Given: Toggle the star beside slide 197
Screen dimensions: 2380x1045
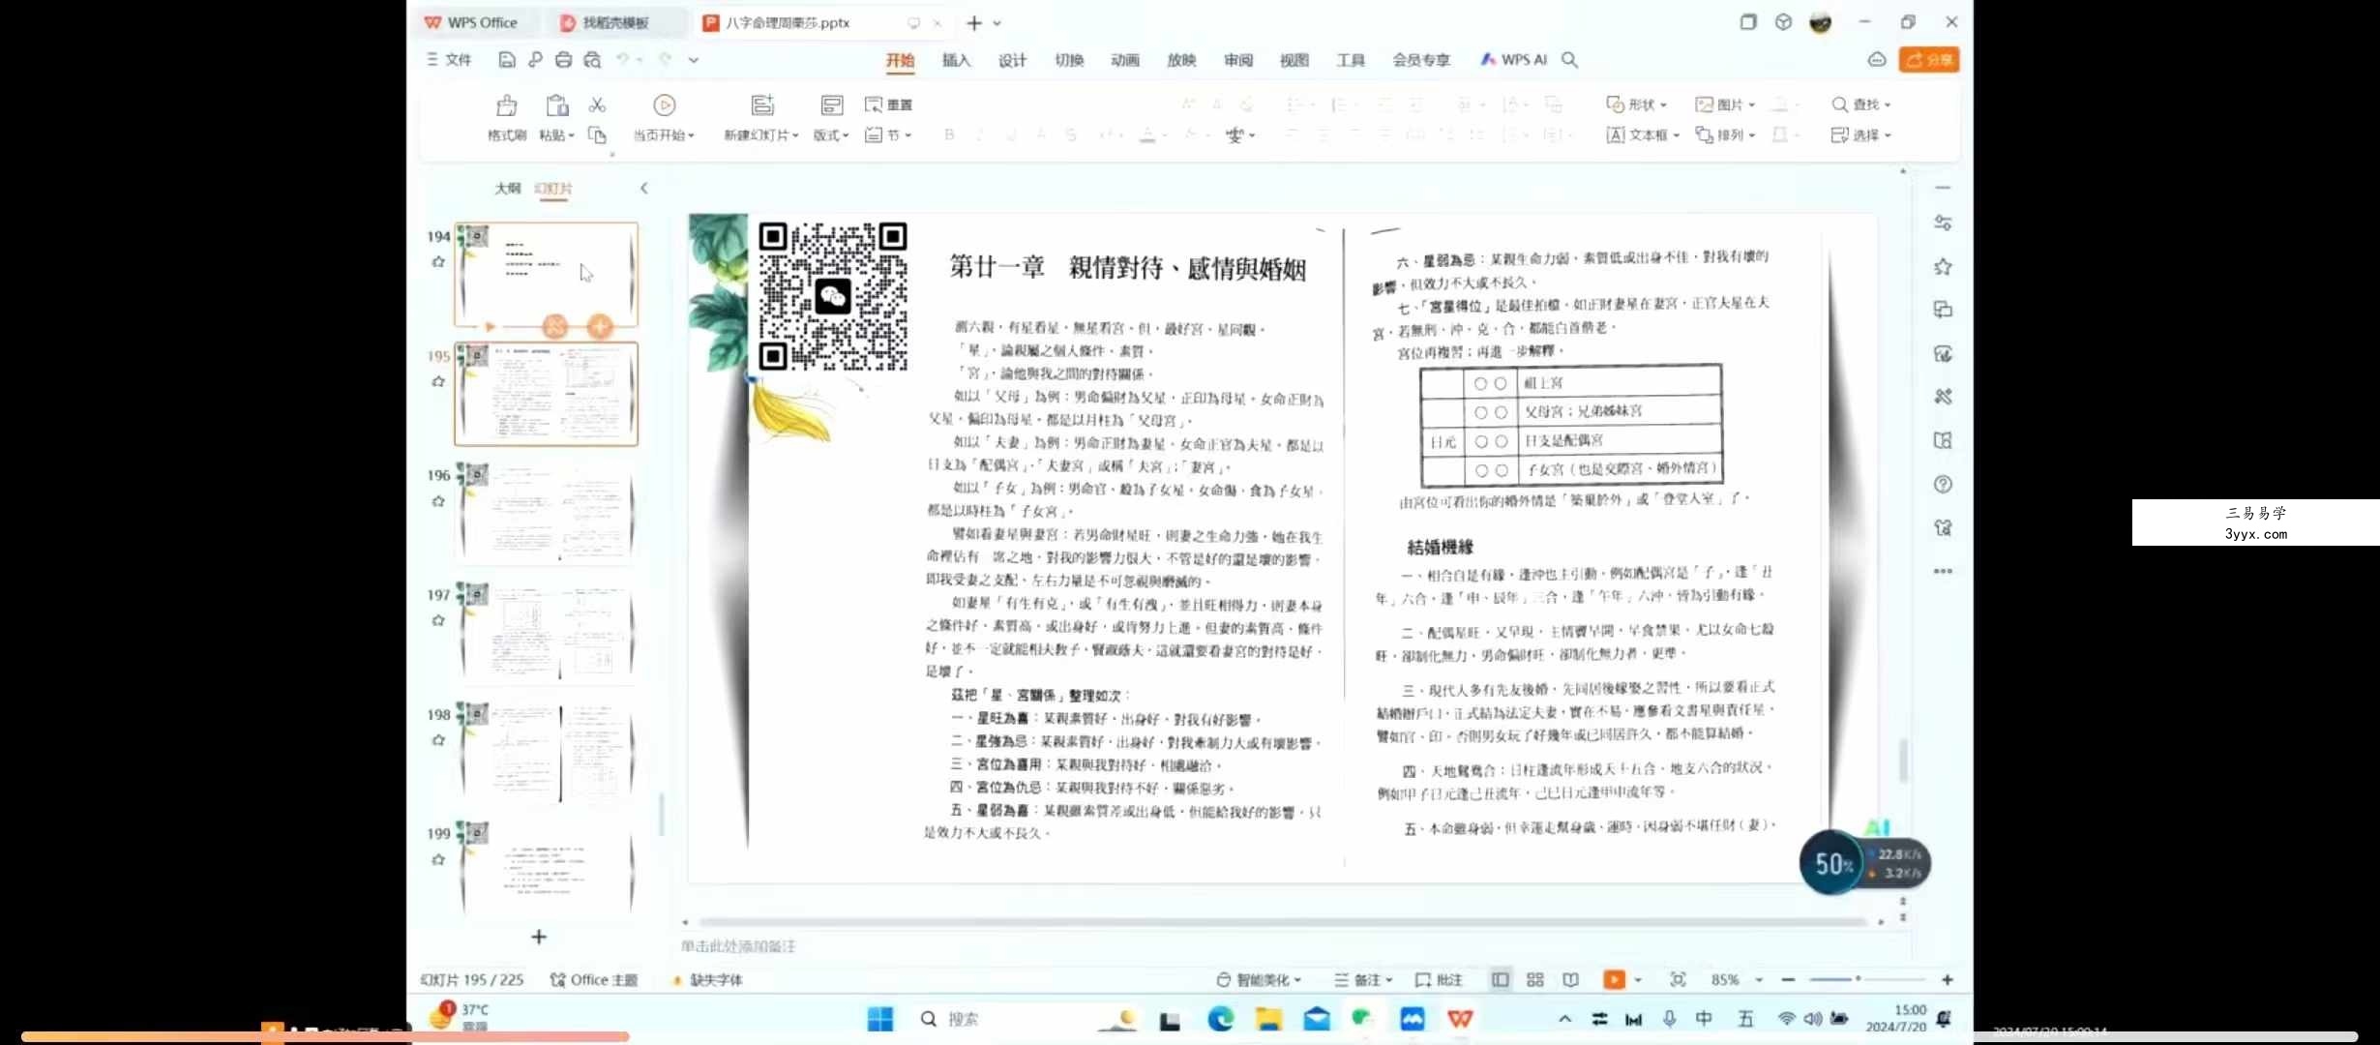Looking at the screenshot, I should pyautogui.click(x=438, y=620).
